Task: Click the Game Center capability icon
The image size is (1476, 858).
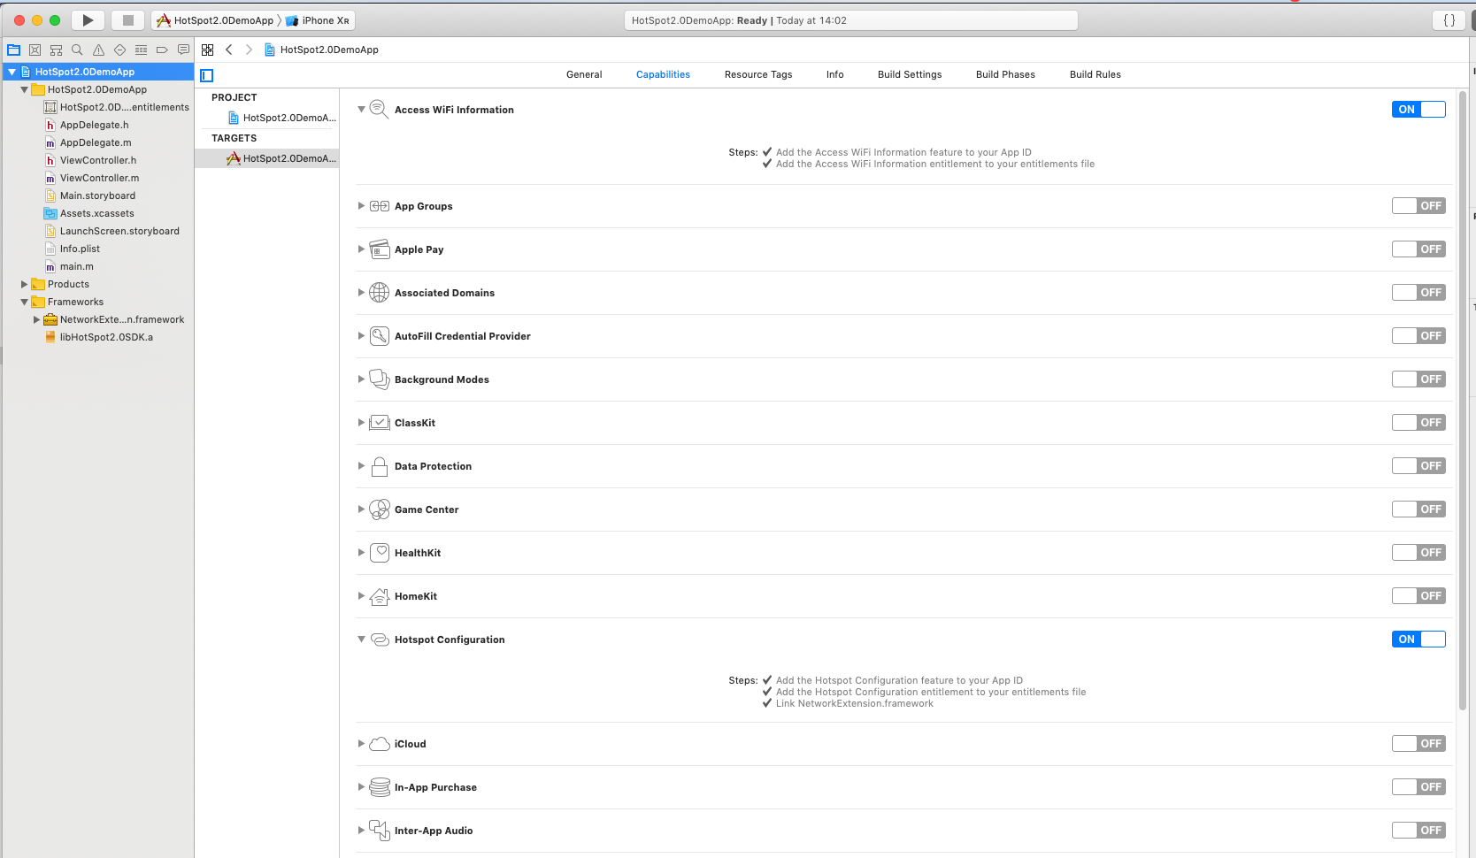Action: 379,509
